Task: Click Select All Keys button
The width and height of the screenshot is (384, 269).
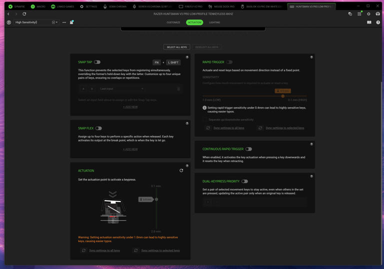Action: pyautogui.click(x=176, y=47)
